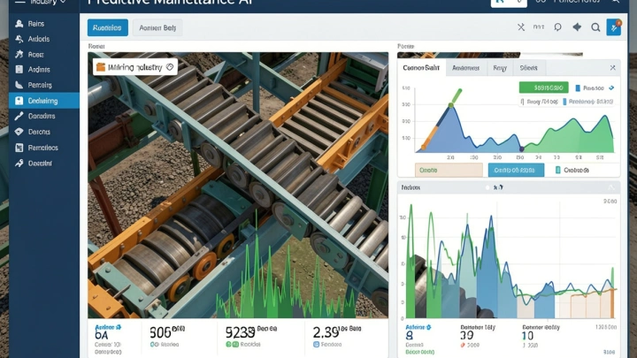Click the Doraitnr tool icon
Viewport: 637px width, 358px height.
pyautogui.click(x=19, y=164)
